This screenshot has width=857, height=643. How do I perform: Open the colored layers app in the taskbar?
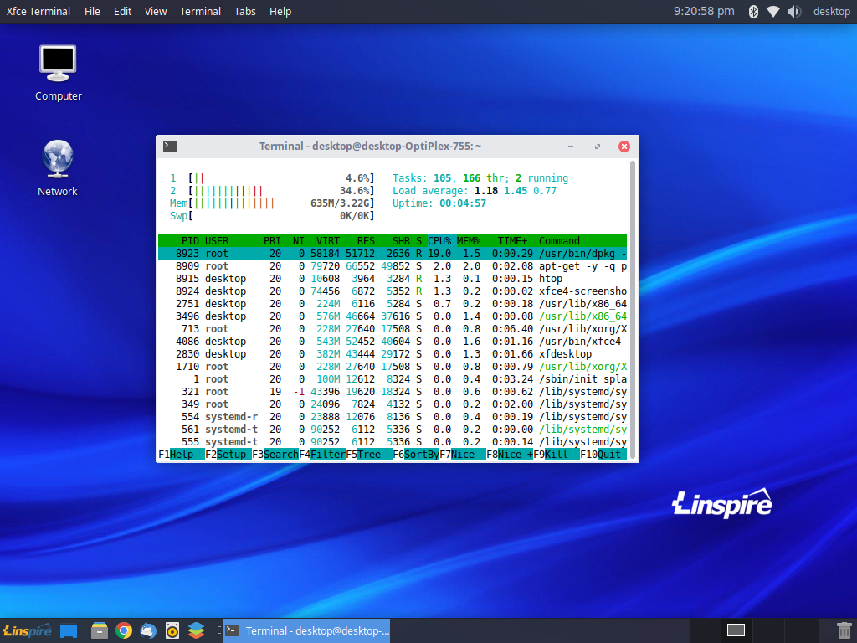point(196,631)
